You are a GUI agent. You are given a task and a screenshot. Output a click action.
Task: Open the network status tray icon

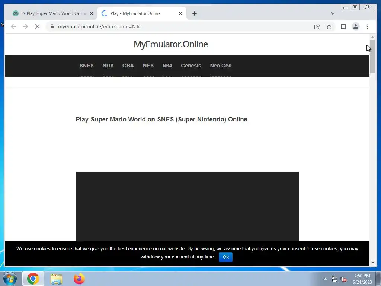(x=334, y=279)
